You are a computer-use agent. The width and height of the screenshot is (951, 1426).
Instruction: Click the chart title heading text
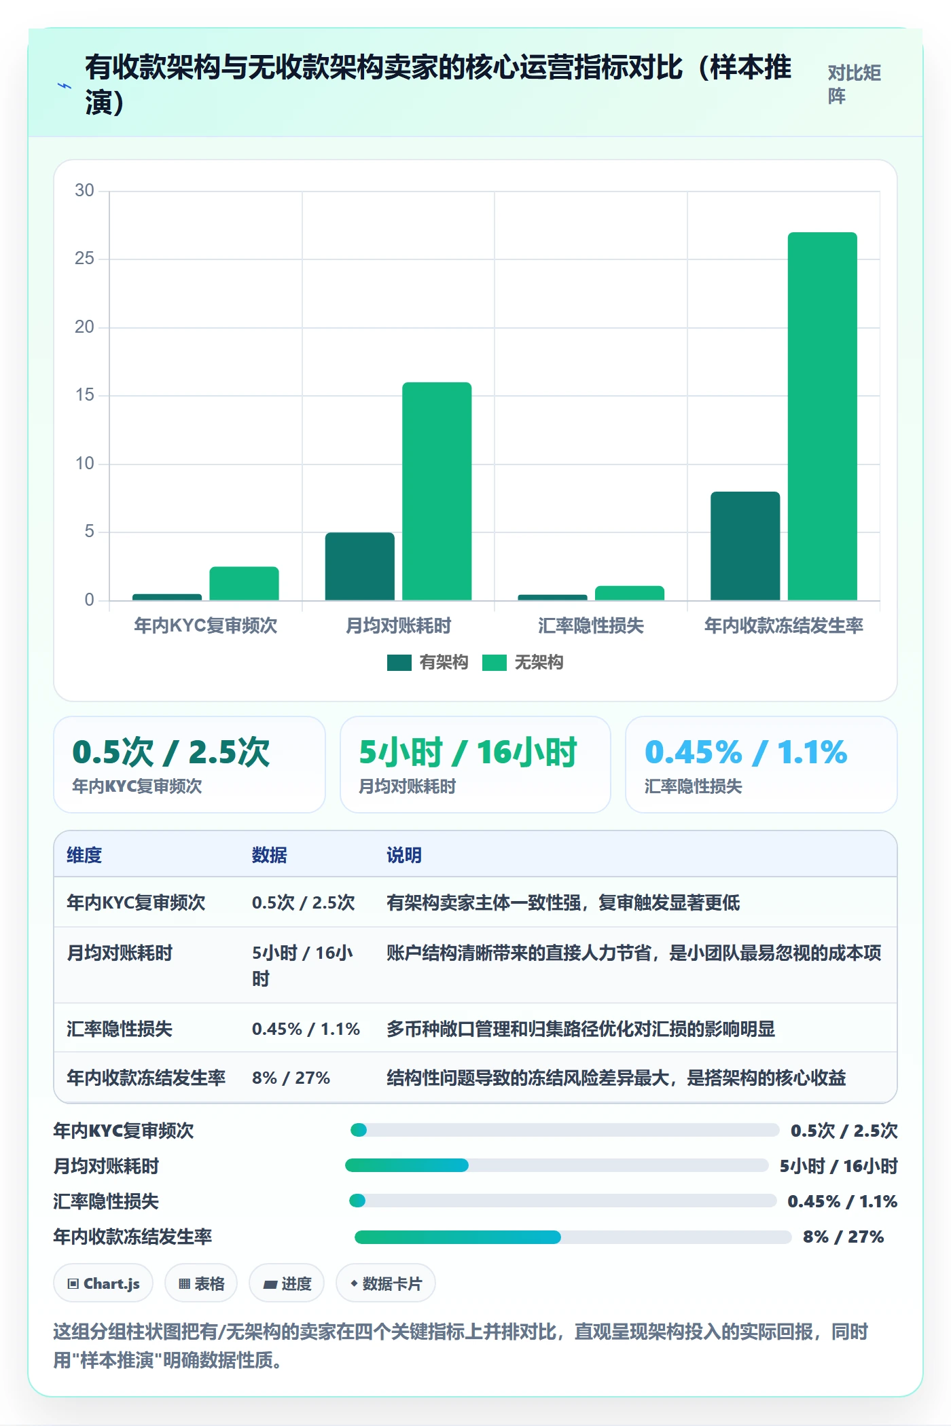point(438,85)
